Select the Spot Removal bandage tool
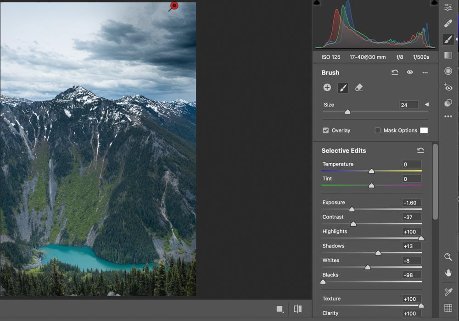Viewport: 459px width, 321px height. click(x=448, y=23)
